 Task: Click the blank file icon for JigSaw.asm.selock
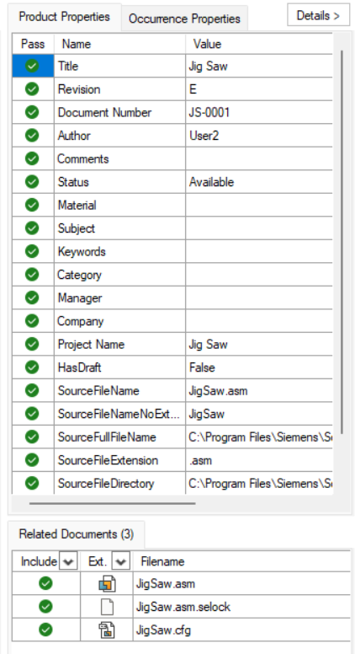[x=107, y=607]
